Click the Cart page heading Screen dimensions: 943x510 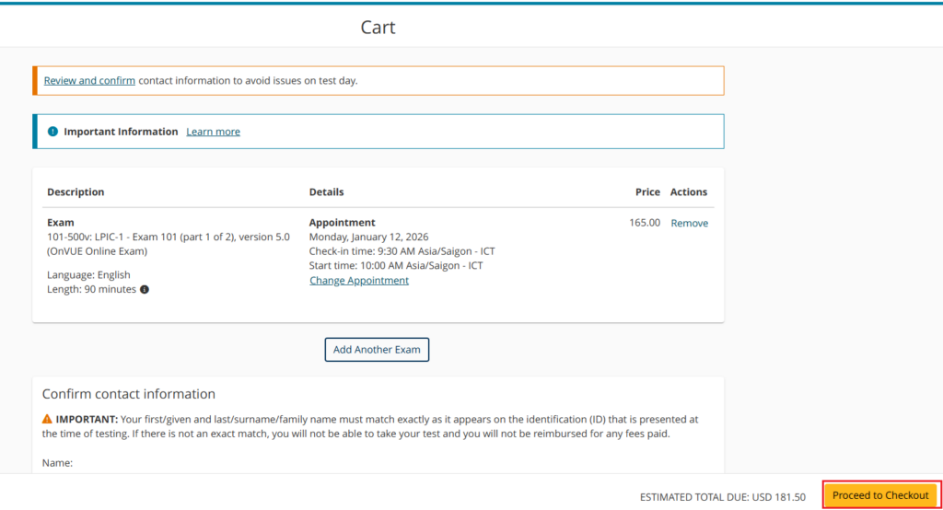point(378,28)
